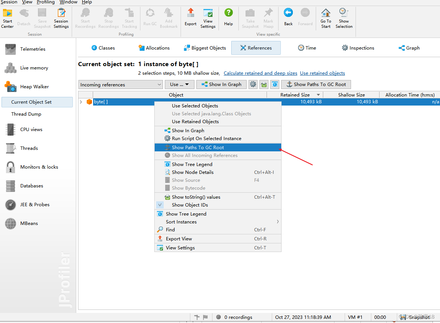
Task: Switch to the Biggest Objects tab
Action: tap(205, 48)
